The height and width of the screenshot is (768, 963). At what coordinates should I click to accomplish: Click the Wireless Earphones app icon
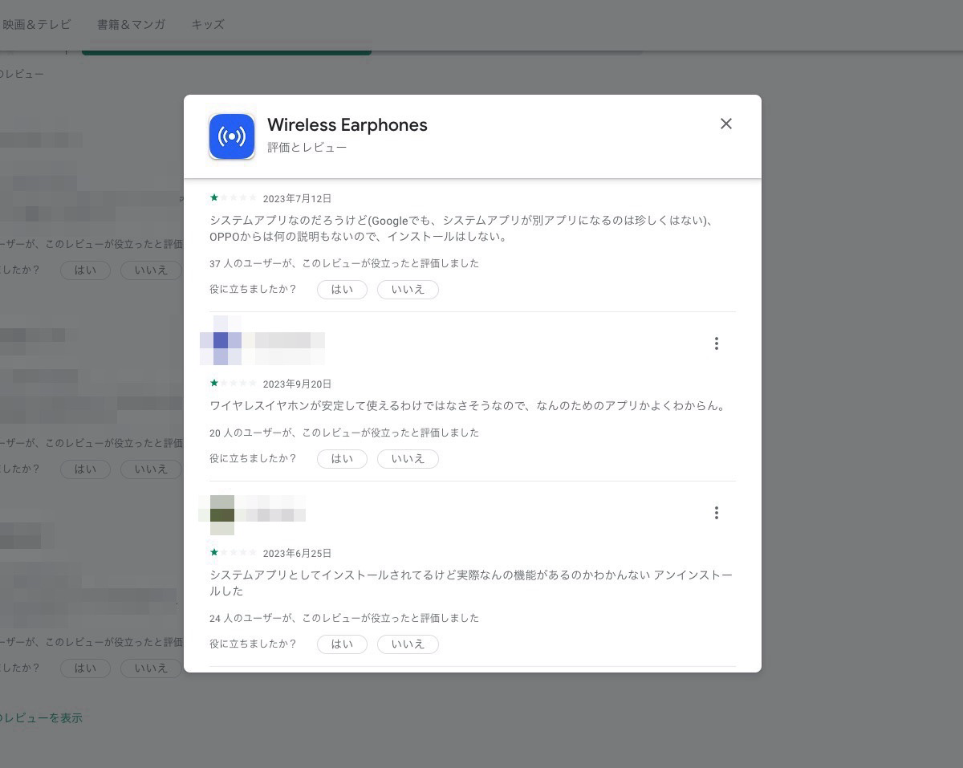(231, 136)
